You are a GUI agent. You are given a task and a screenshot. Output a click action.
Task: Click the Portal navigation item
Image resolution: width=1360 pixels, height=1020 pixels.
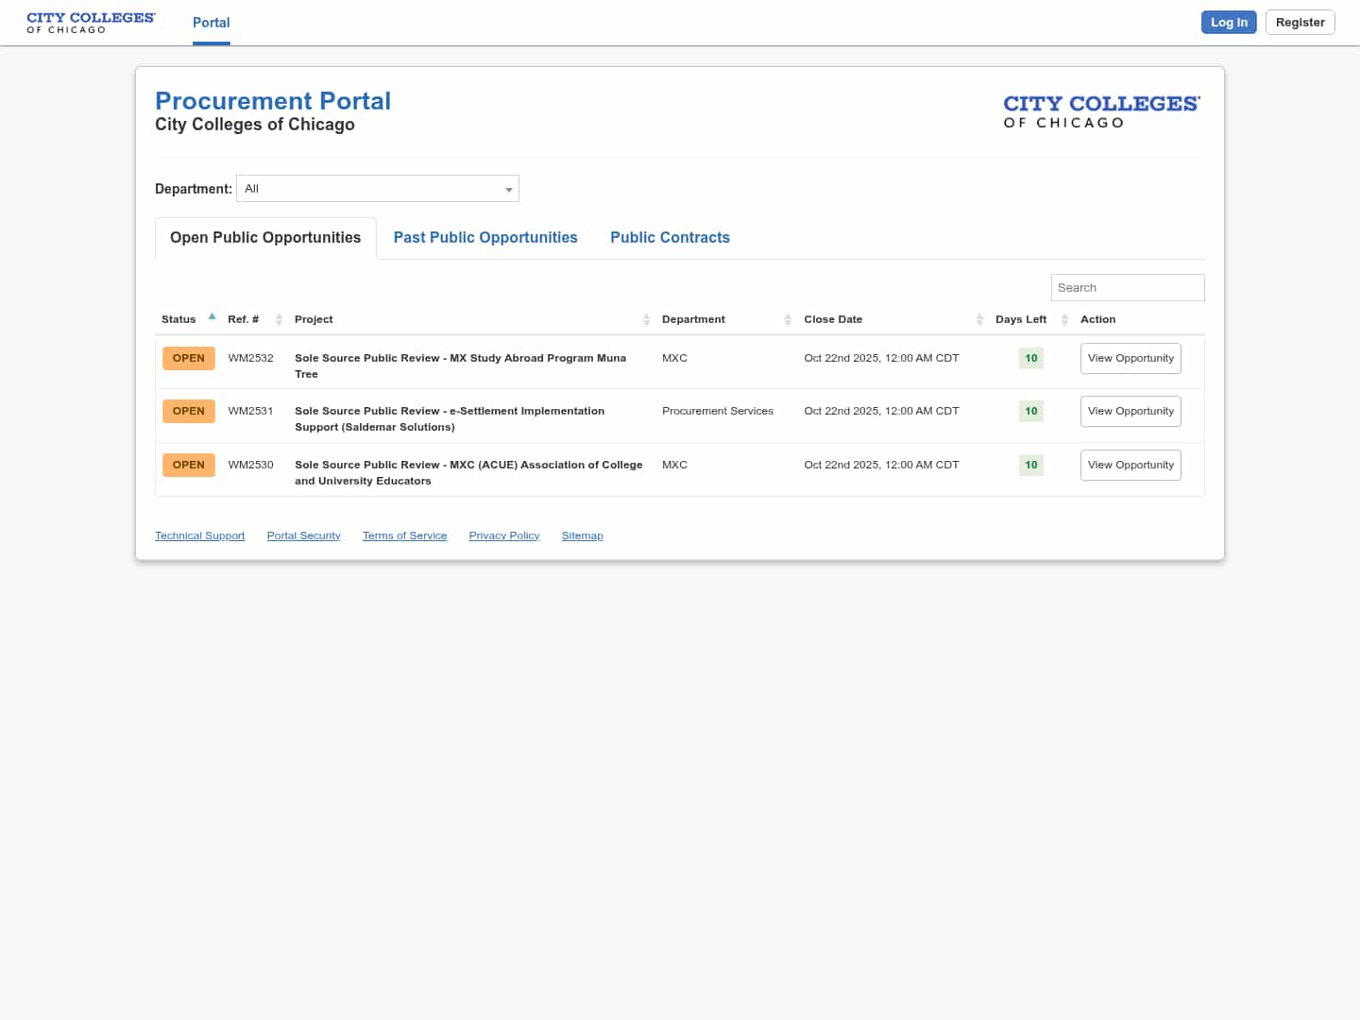212,23
